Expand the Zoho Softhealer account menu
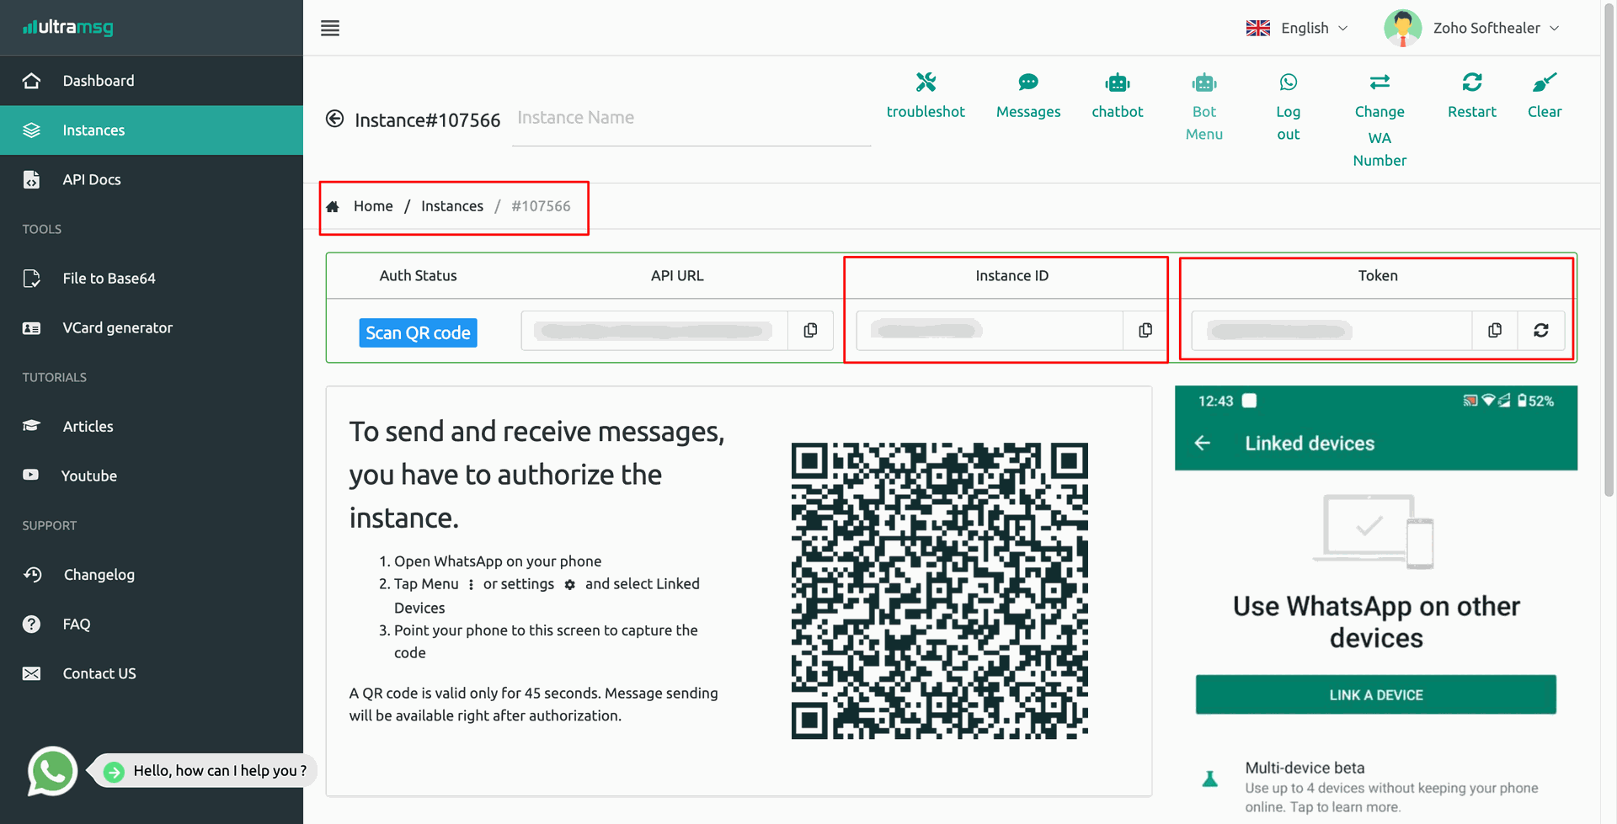The width and height of the screenshot is (1617, 824). tap(1471, 28)
